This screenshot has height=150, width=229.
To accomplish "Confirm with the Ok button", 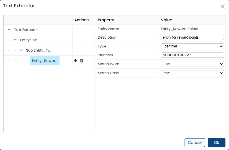I will [x=216, y=143].
